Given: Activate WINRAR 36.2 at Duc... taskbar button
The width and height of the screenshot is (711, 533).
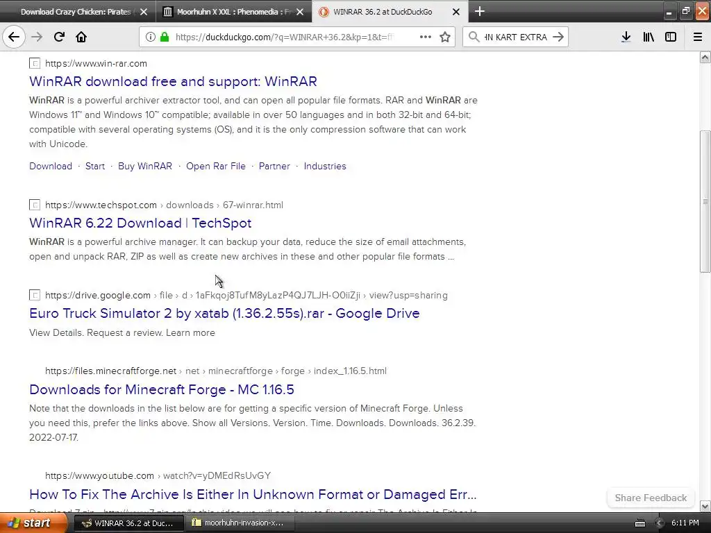Looking at the screenshot, I should [128, 523].
